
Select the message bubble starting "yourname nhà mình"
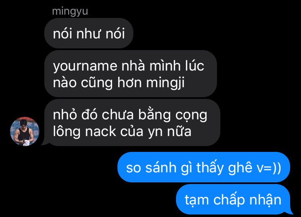(x=131, y=74)
